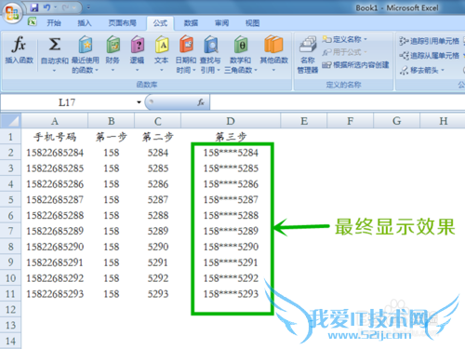Select the 公式 ribbon tab
The width and height of the screenshot is (465, 349).
[160, 23]
